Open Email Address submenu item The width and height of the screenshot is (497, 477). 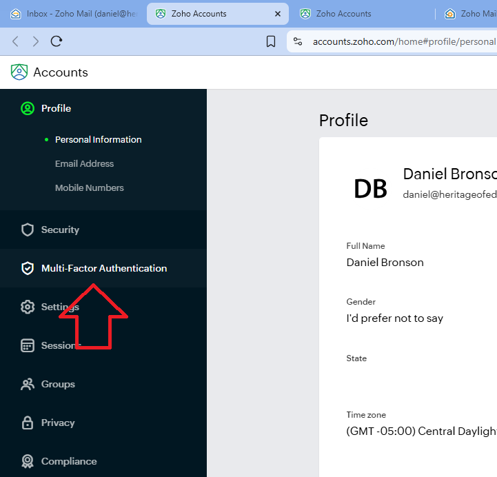pos(84,163)
